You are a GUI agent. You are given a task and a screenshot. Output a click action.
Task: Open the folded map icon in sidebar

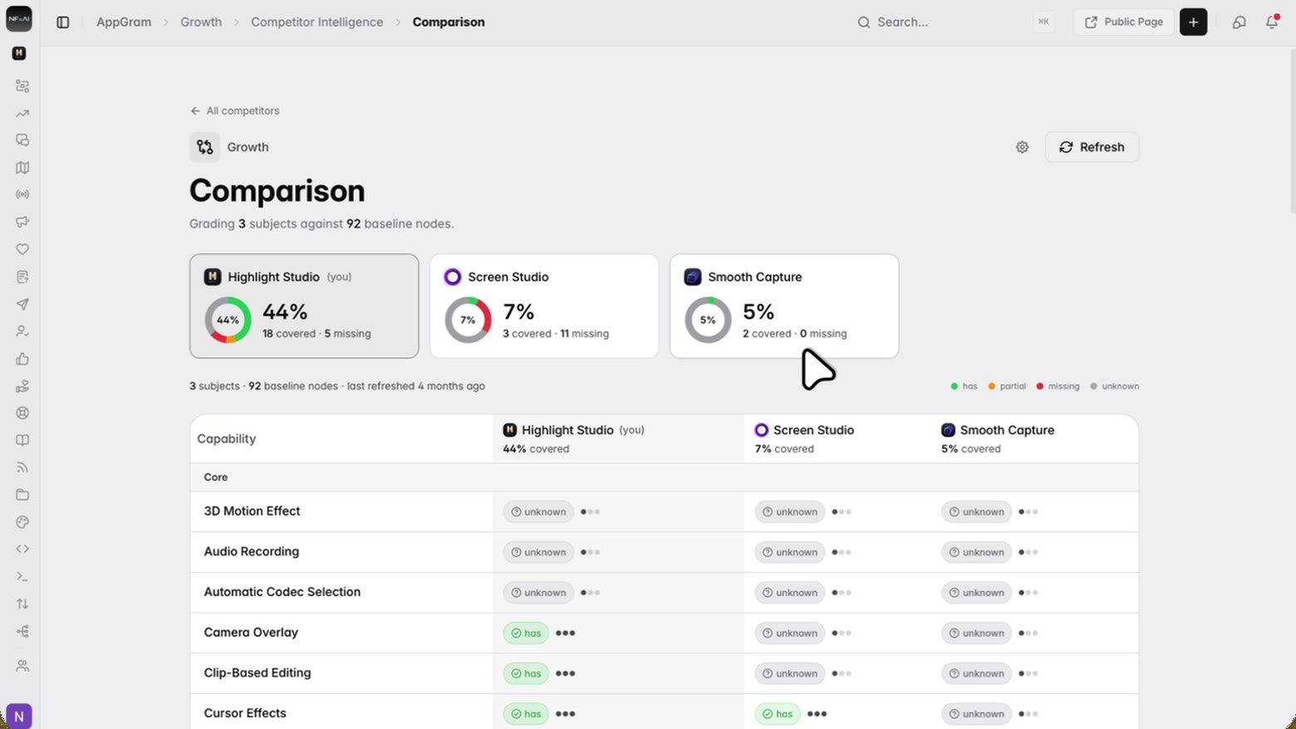22,168
